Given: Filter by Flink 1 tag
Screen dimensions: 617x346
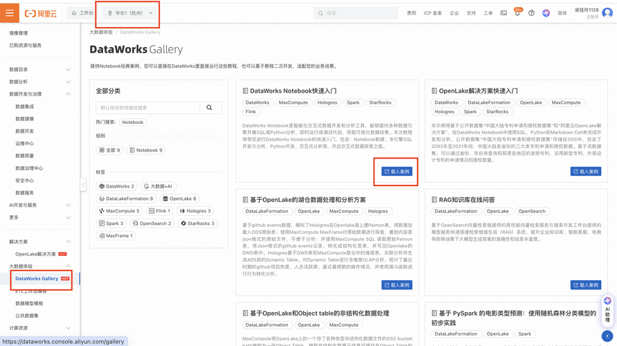Looking at the screenshot, I should (x=159, y=211).
